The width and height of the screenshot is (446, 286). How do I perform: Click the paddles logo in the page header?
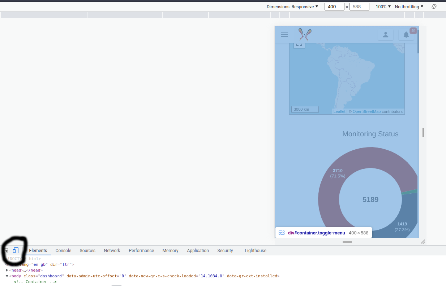[305, 34]
